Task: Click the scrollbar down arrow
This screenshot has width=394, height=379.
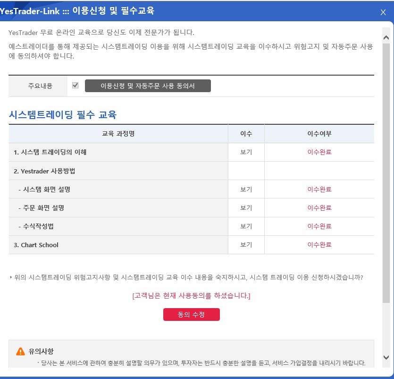Action: [x=386, y=358]
